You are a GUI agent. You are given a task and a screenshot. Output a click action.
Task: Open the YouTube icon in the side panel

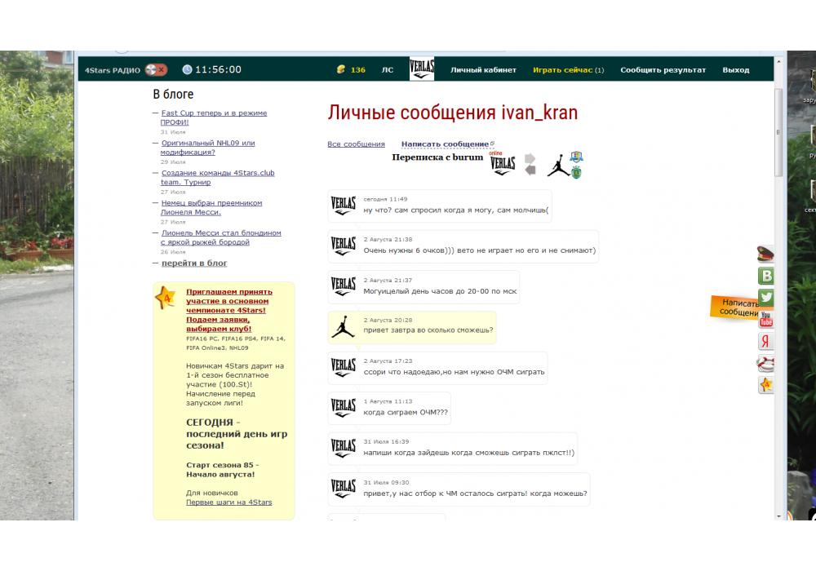pyautogui.click(x=766, y=319)
